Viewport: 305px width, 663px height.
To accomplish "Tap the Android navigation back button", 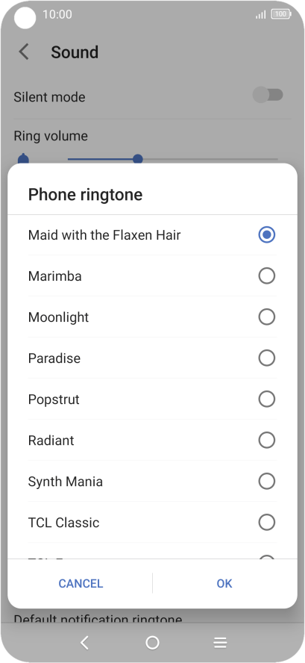I will coord(84,643).
